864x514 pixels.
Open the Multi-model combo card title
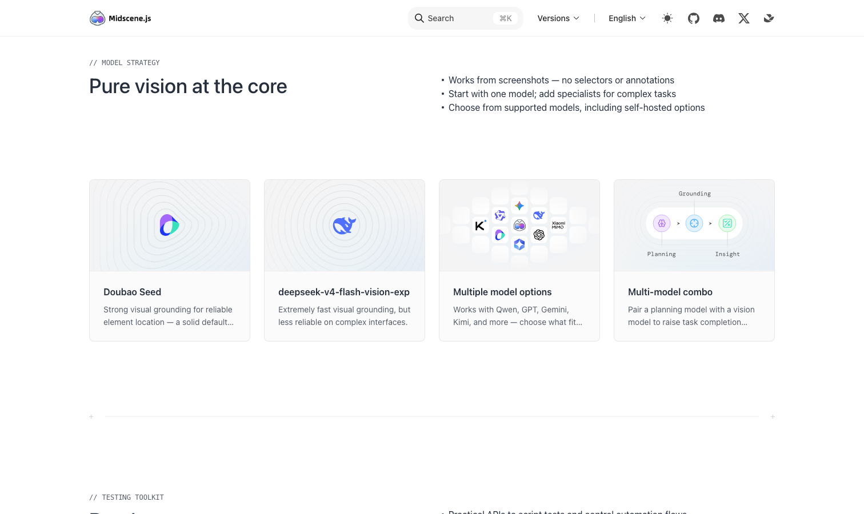coord(670,292)
